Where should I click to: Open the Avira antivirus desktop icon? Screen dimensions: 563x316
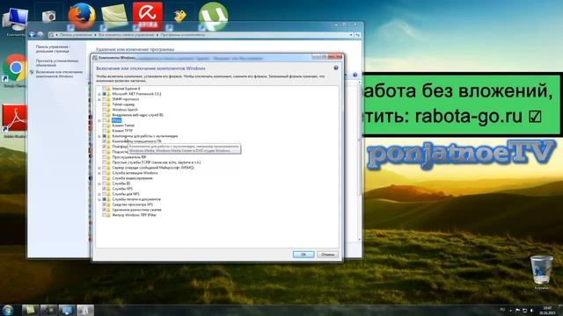point(147,16)
